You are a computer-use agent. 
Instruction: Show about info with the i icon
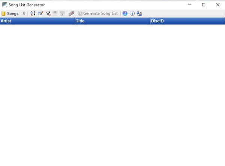[x=132, y=13]
